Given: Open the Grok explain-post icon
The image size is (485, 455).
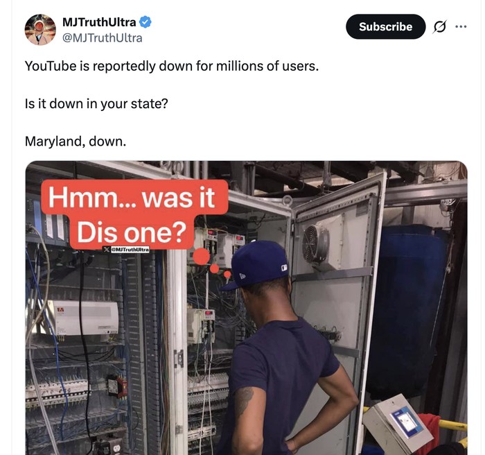Looking at the screenshot, I should coord(439,26).
